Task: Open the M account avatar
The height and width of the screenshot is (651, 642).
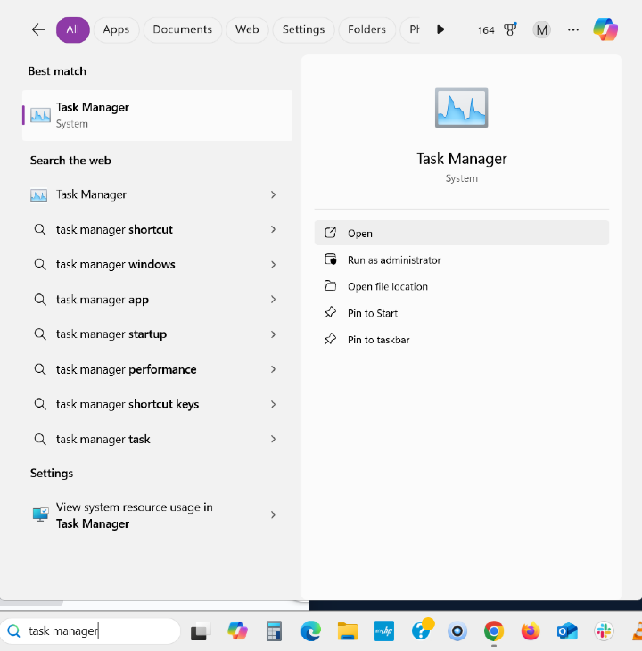Action: tap(541, 30)
